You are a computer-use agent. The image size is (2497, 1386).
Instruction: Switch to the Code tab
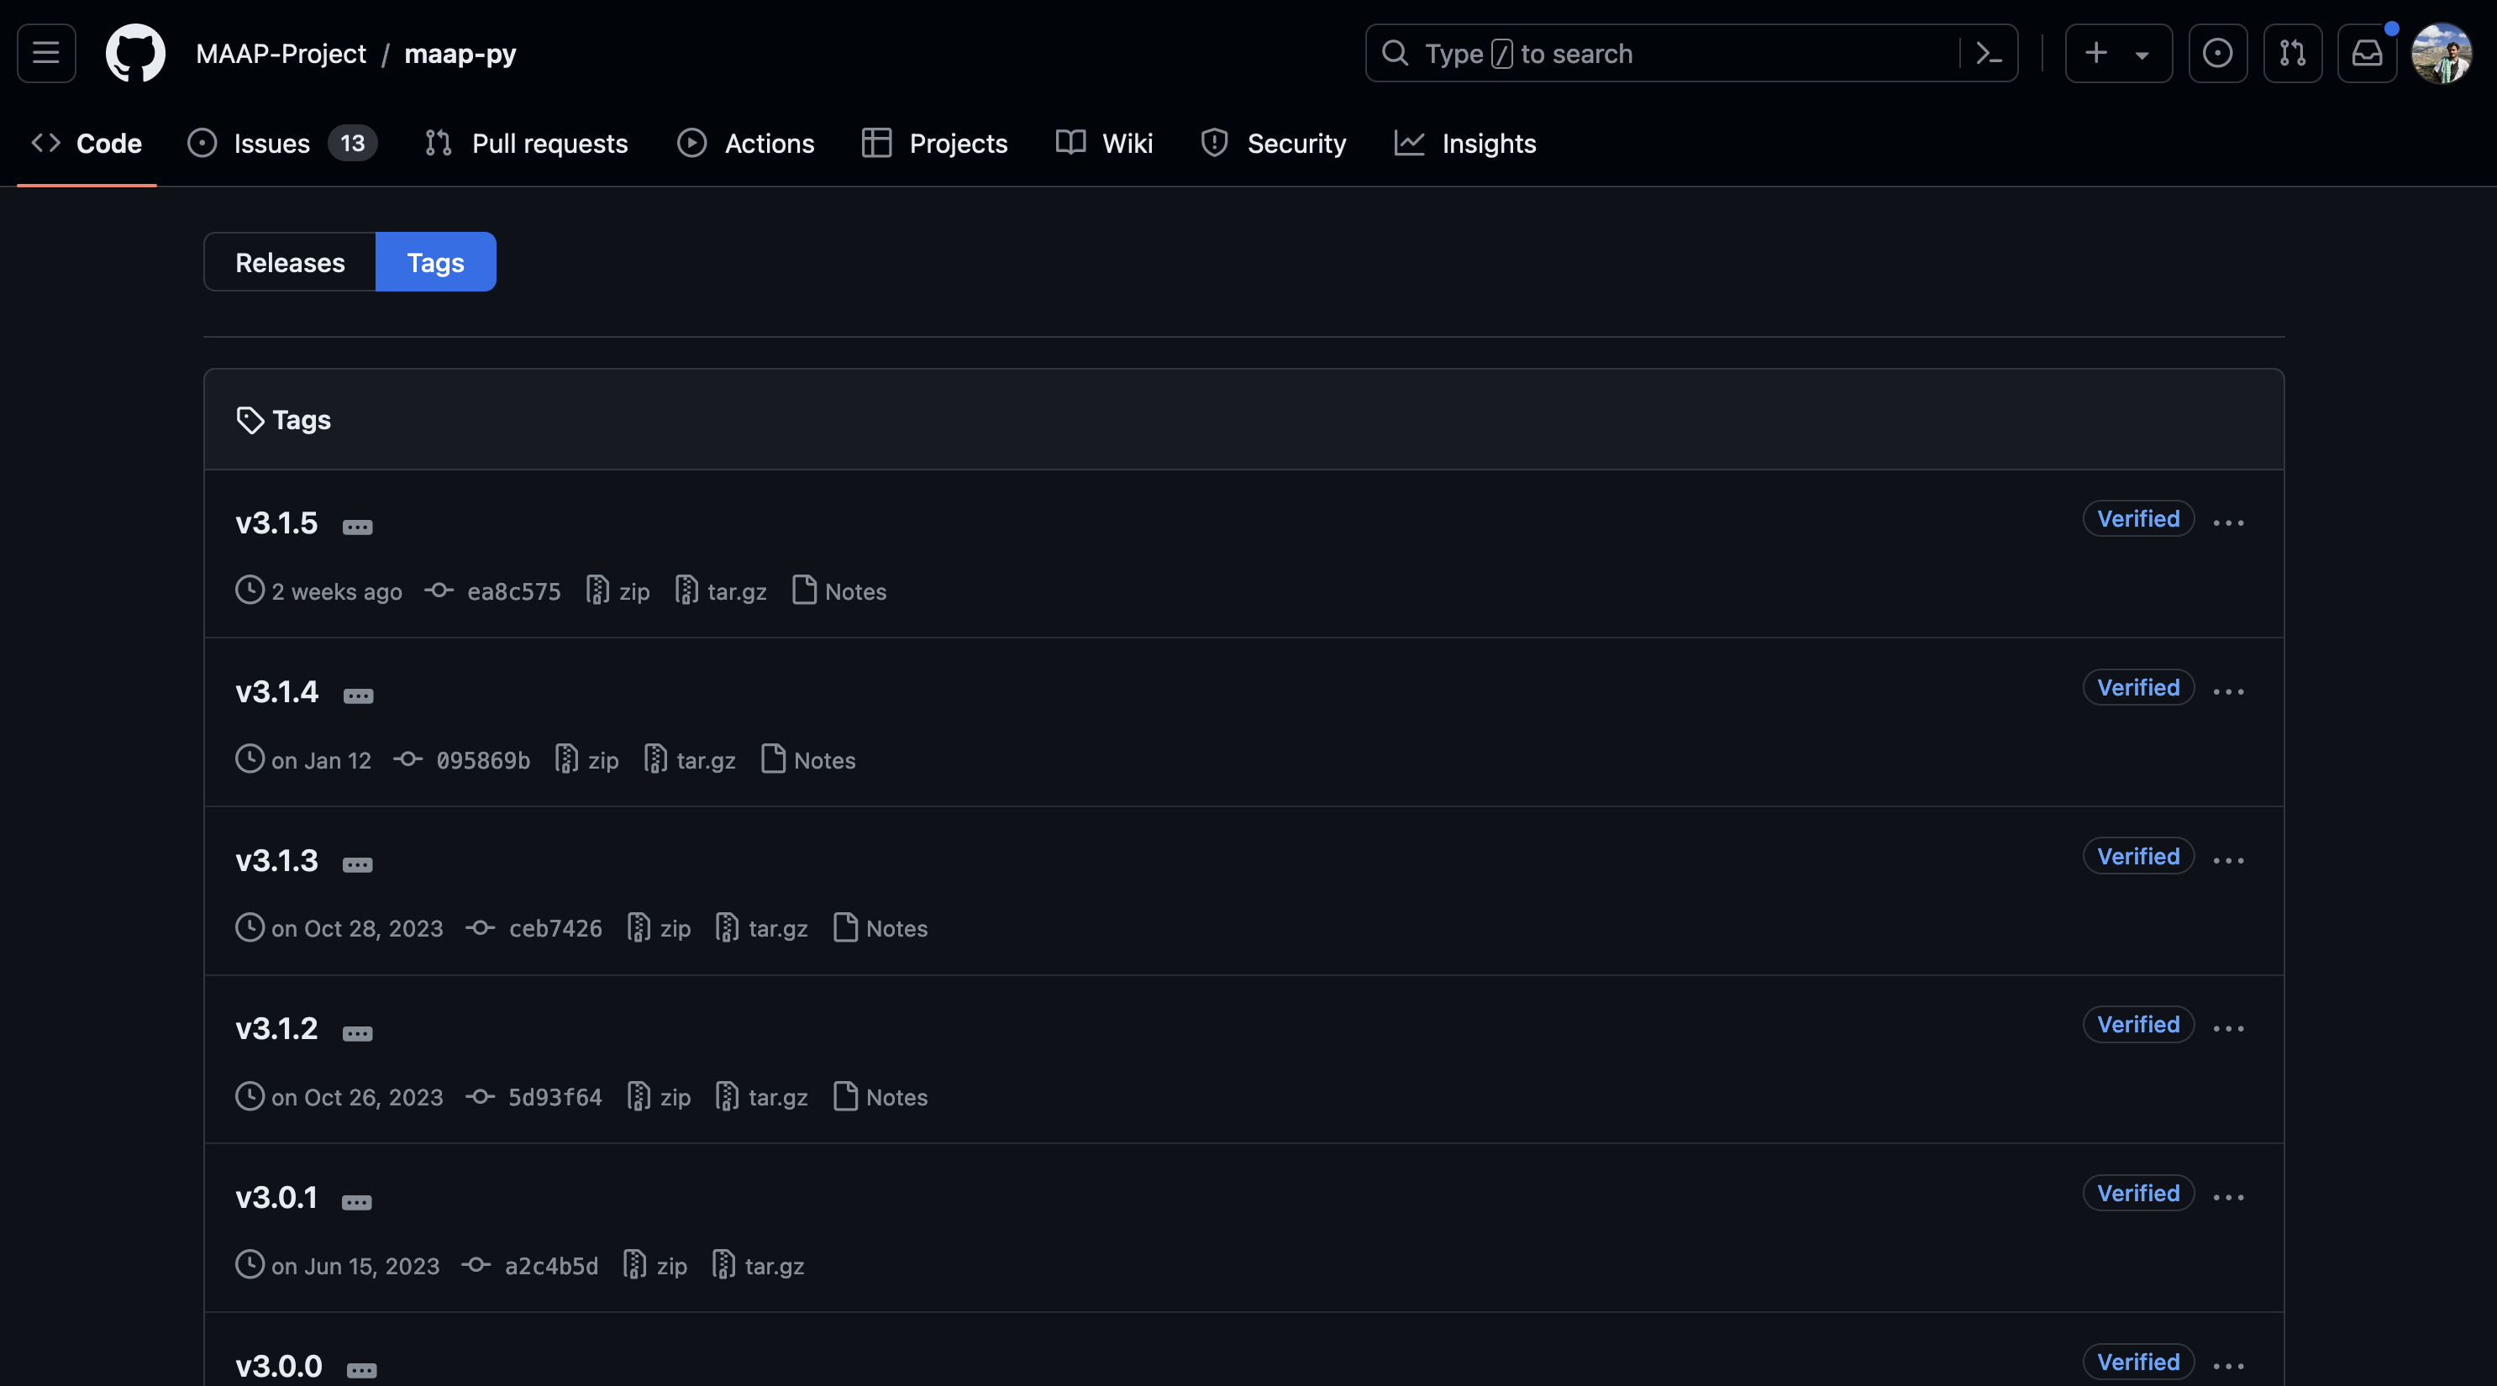coord(87,144)
